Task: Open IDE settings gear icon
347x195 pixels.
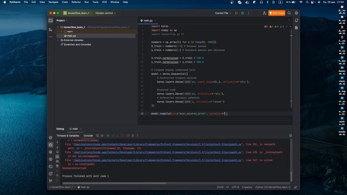Action: pos(297,13)
